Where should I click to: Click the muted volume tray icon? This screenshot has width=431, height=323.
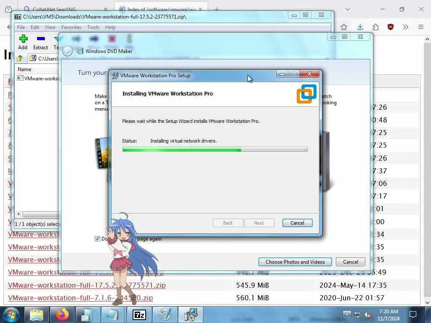click(x=367, y=315)
